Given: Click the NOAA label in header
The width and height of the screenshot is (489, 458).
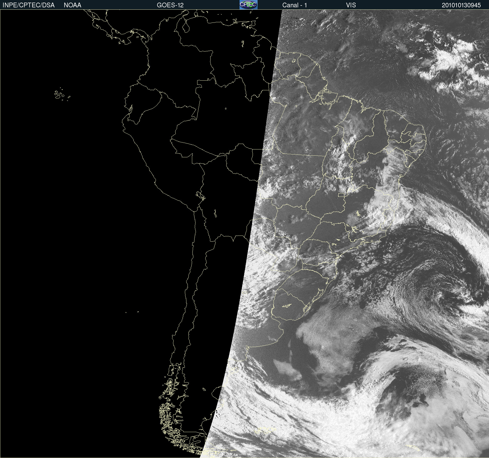Looking at the screenshot, I should (x=72, y=5).
